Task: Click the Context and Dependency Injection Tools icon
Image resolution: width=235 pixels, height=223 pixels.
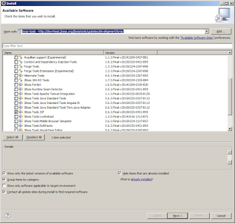Action: pos(21,62)
